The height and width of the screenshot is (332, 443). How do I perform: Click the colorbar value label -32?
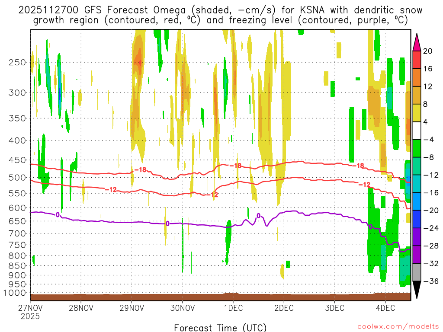431,263
